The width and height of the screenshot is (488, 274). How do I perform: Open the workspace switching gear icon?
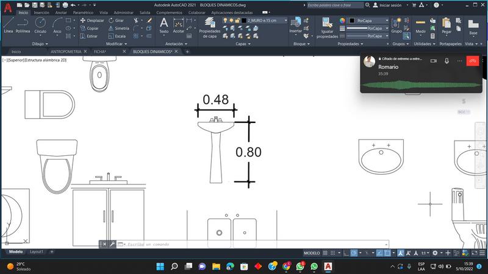coord(435,253)
